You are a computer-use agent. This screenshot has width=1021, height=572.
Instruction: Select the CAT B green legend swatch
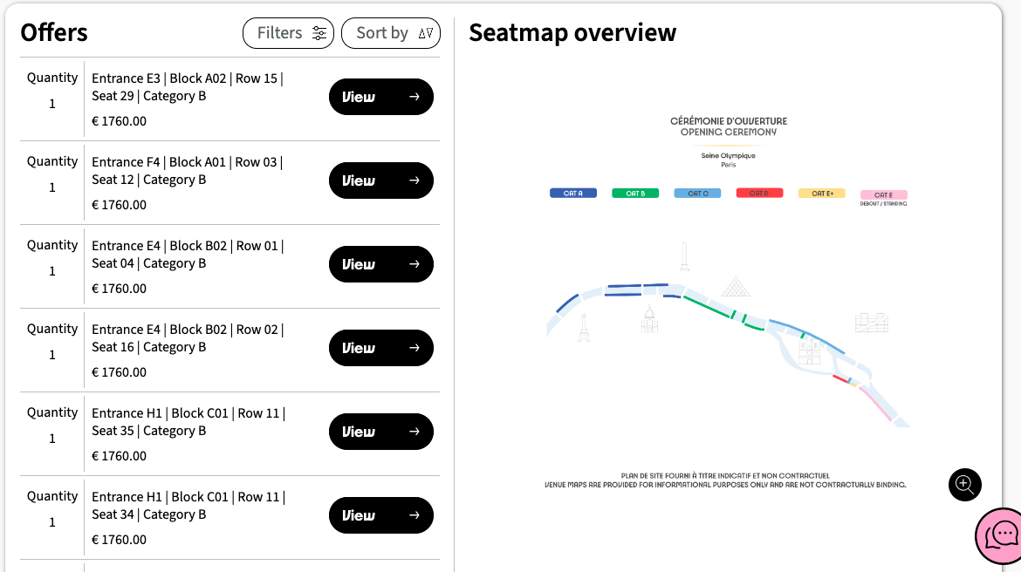(635, 194)
